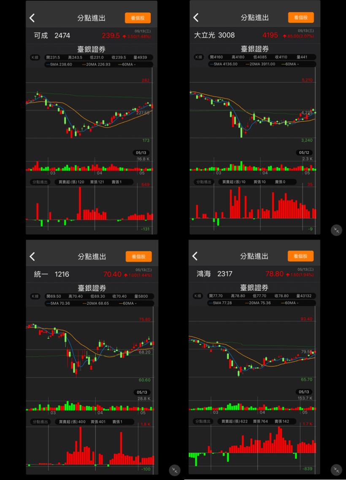Tap the collapse icon beside the 鴻海 panel
This screenshot has width=346, height=480.
336,470
